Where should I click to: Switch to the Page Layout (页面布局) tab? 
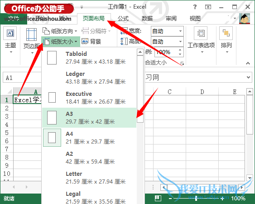[94, 19]
